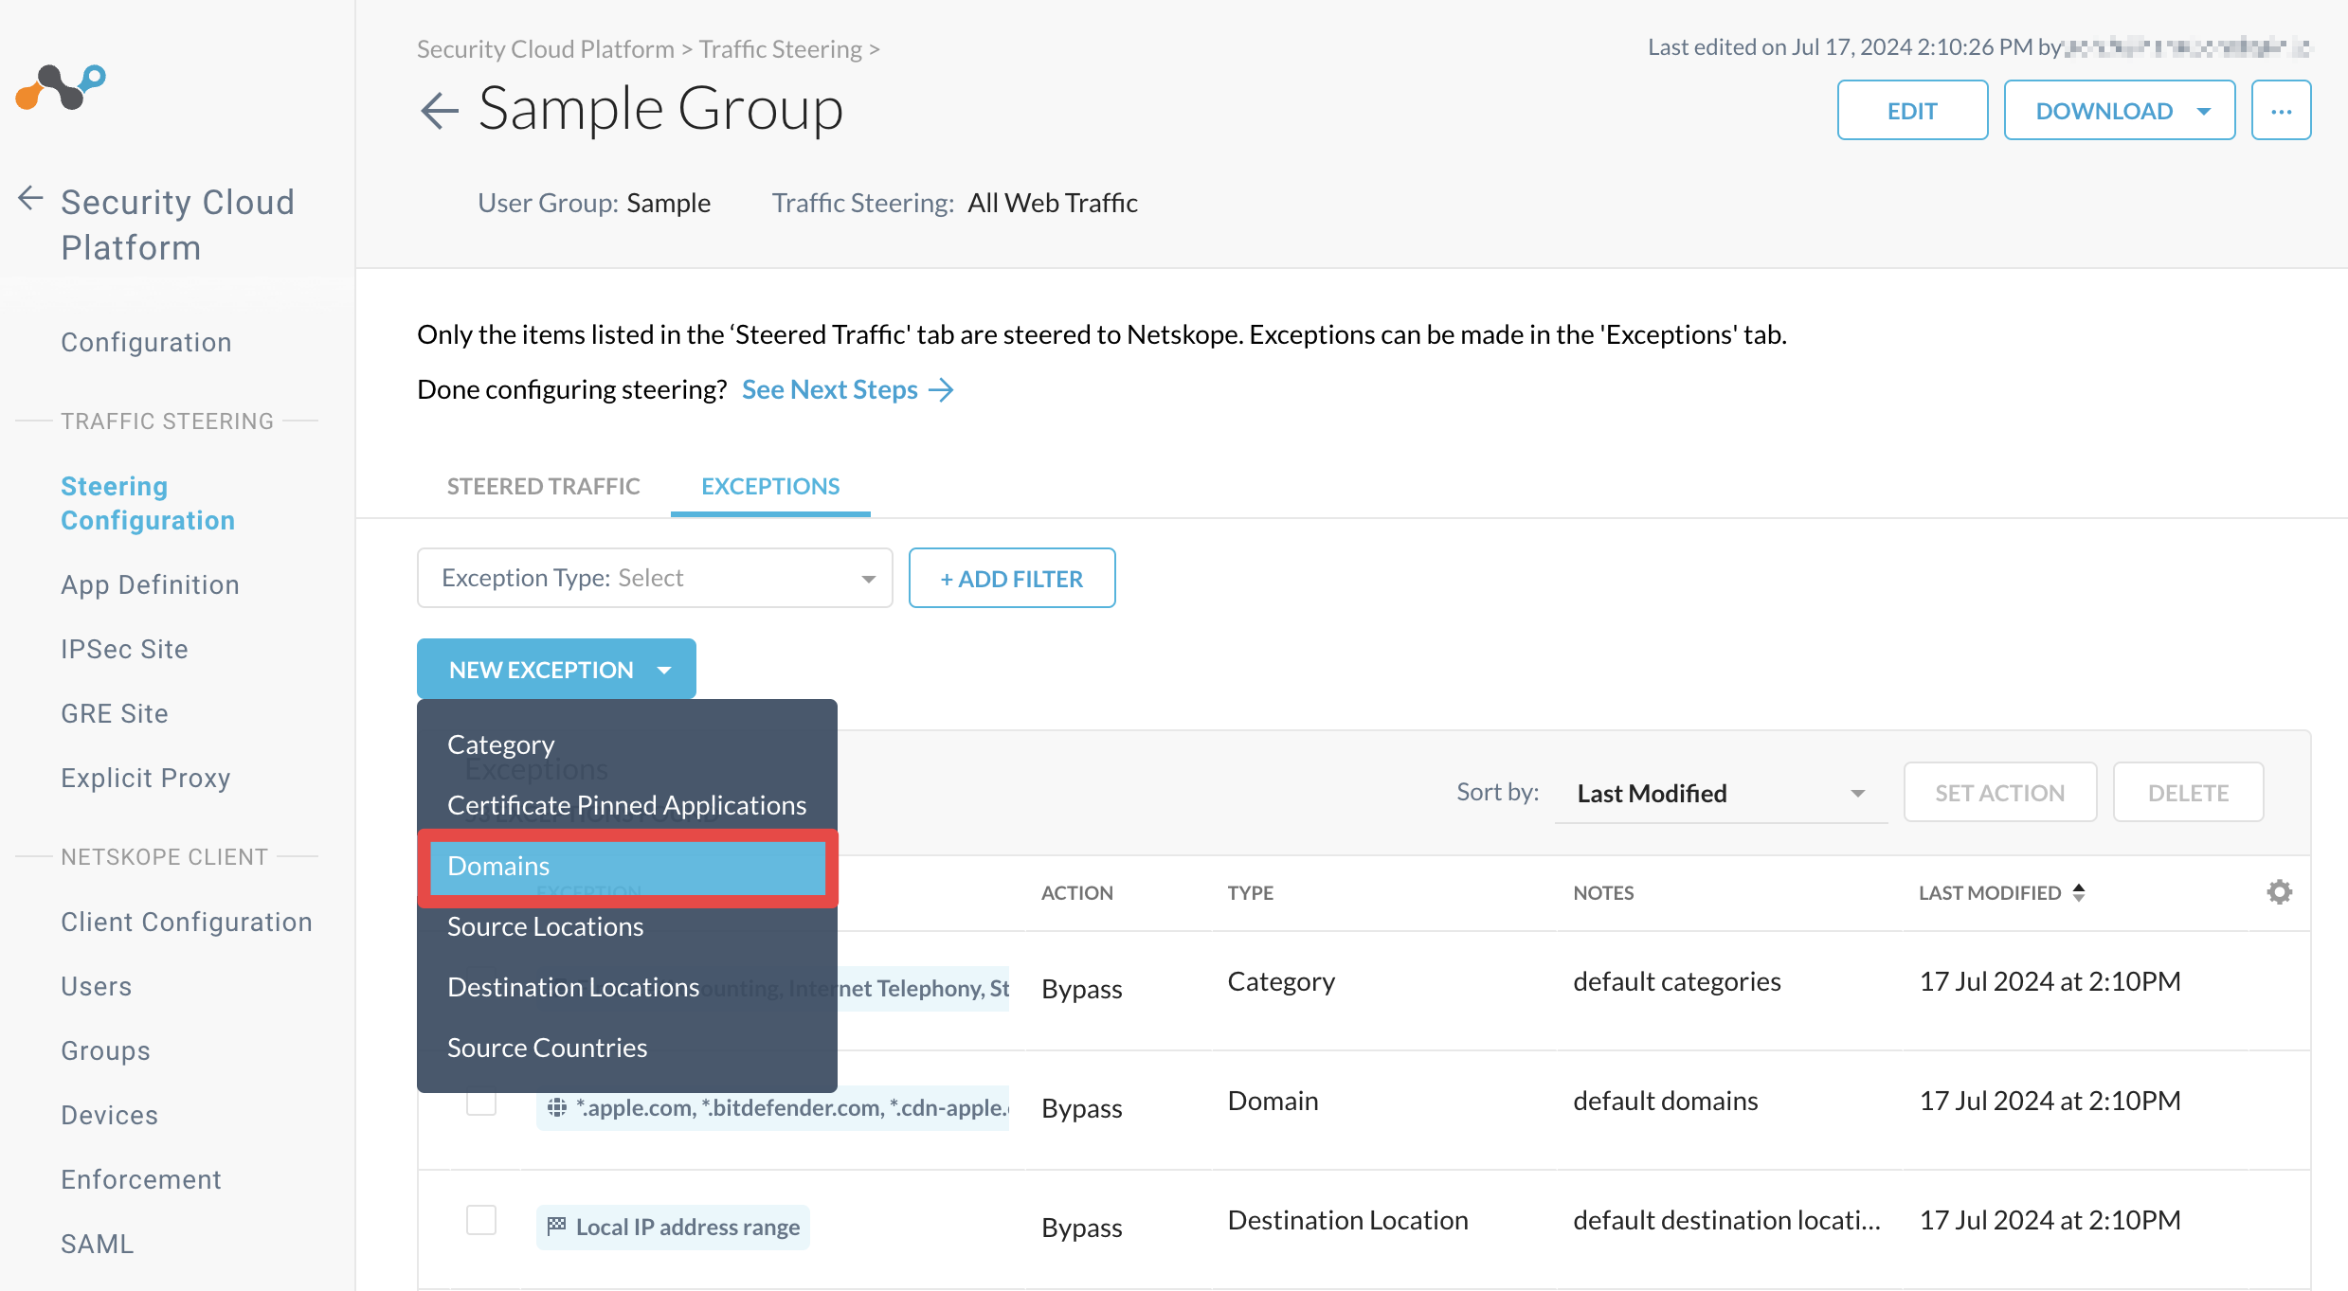Viewport: 2348px width, 1291px height.
Task: Click the Local IP address range tag
Action: click(x=673, y=1227)
